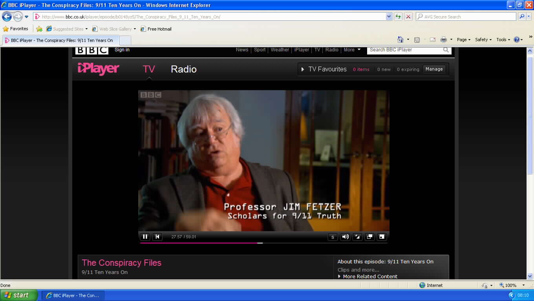Click the browser Forward arrow

tap(18, 16)
